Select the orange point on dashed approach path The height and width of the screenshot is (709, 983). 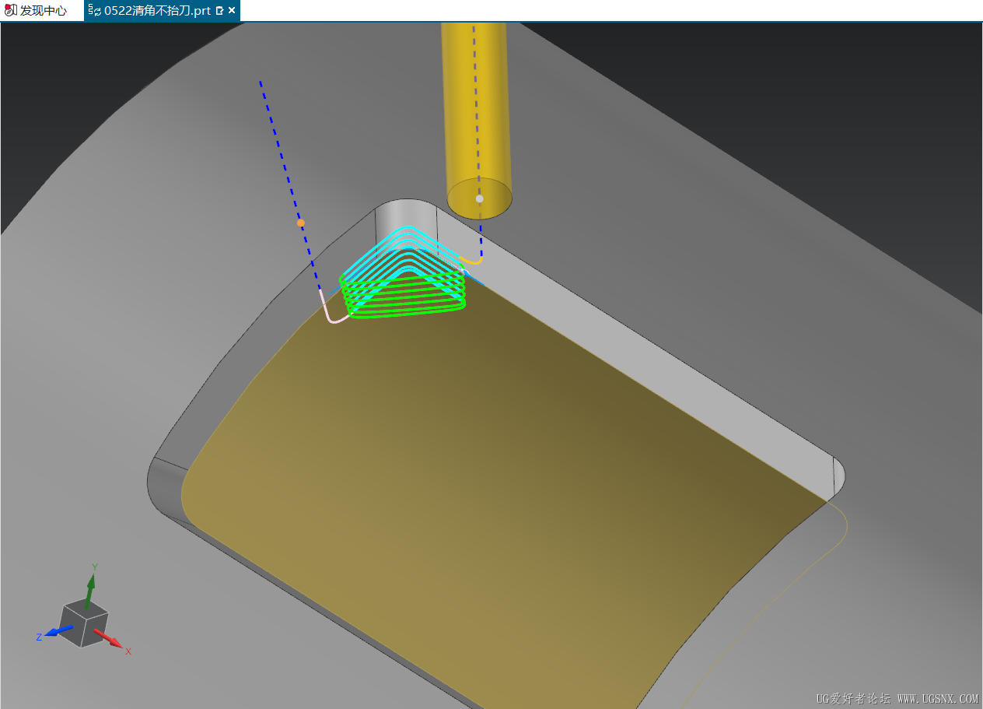coord(301,223)
